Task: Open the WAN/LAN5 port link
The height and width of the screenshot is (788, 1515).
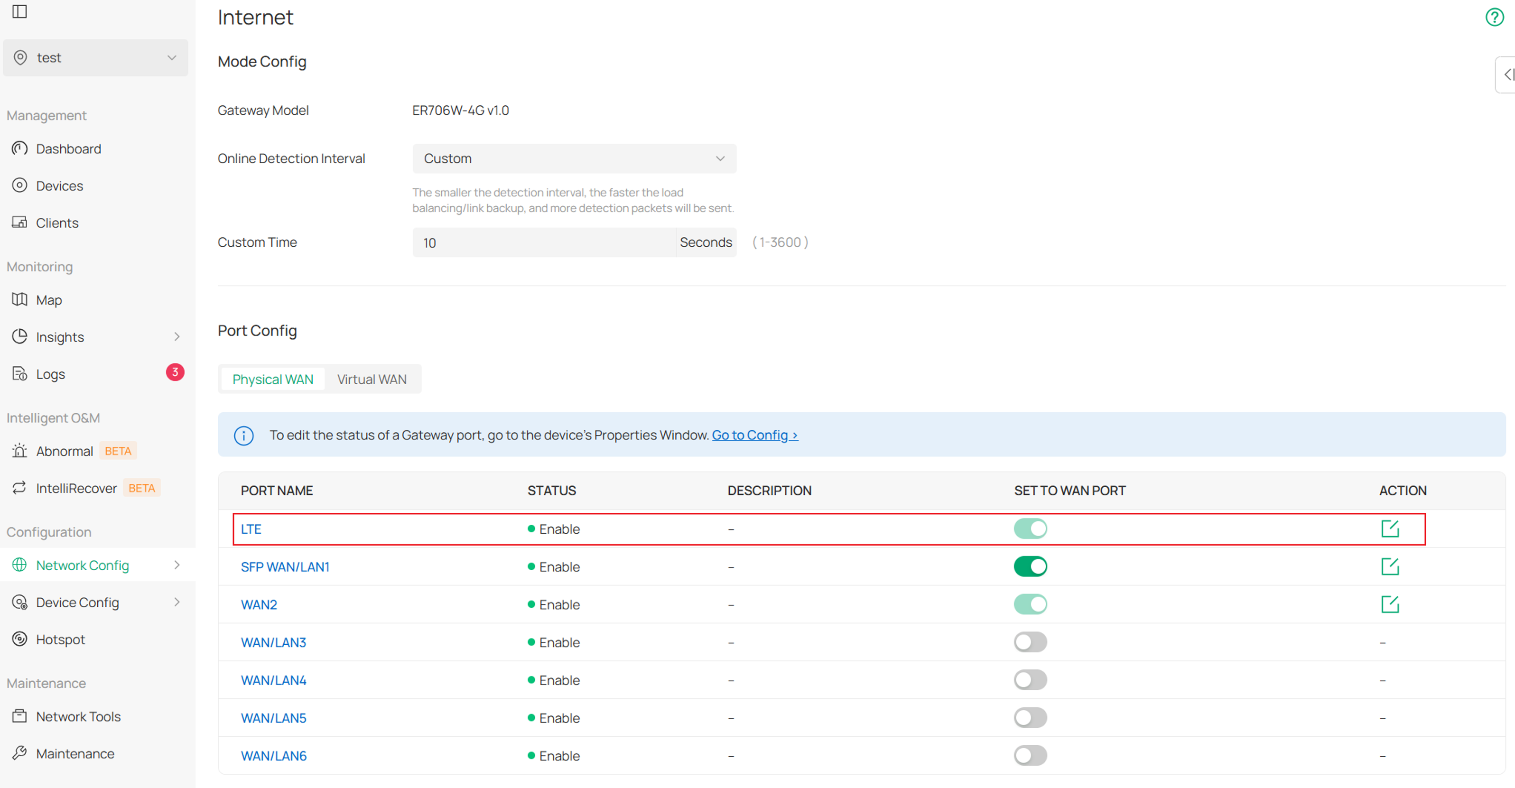Action: click(273, 718)
